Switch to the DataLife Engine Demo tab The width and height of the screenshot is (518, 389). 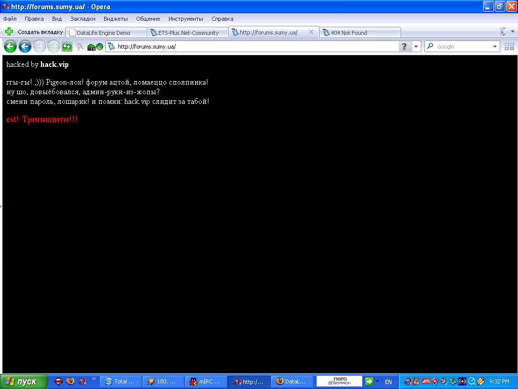click(x=103, y=33)
